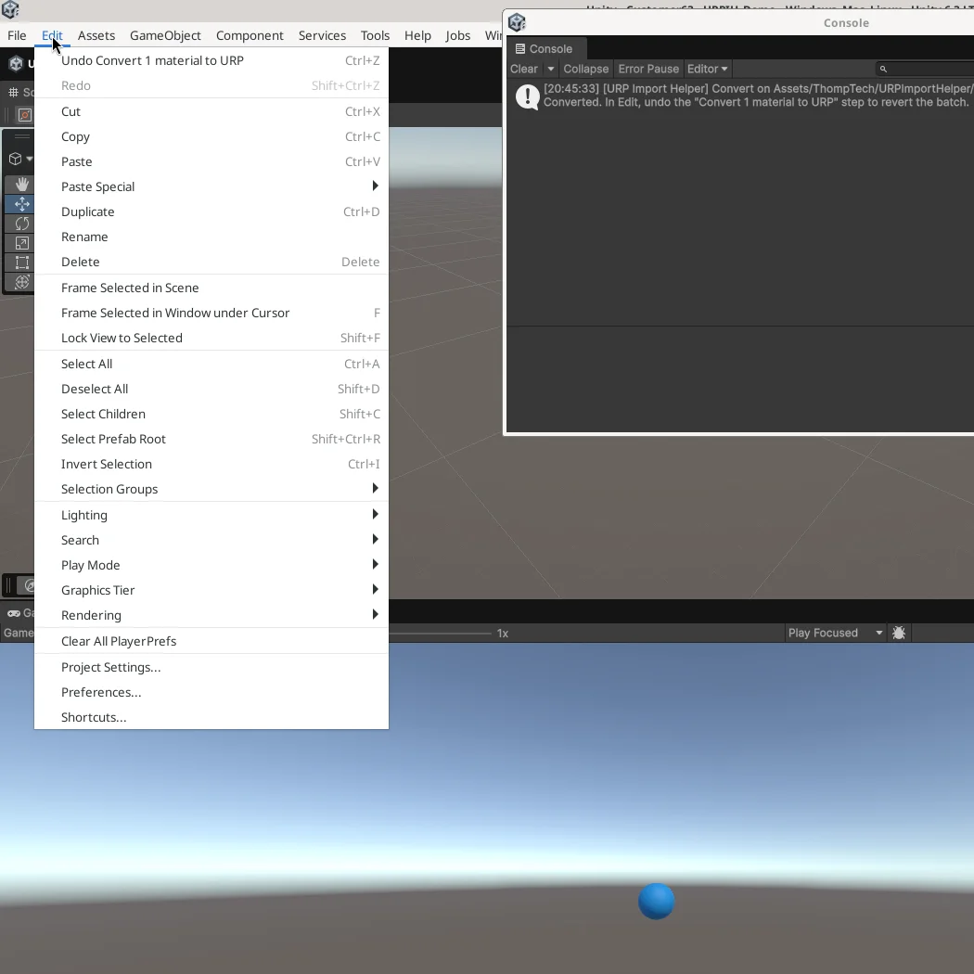The image size is (974, 974).
Task: Open Preferences...
Action: click(211, 692)
